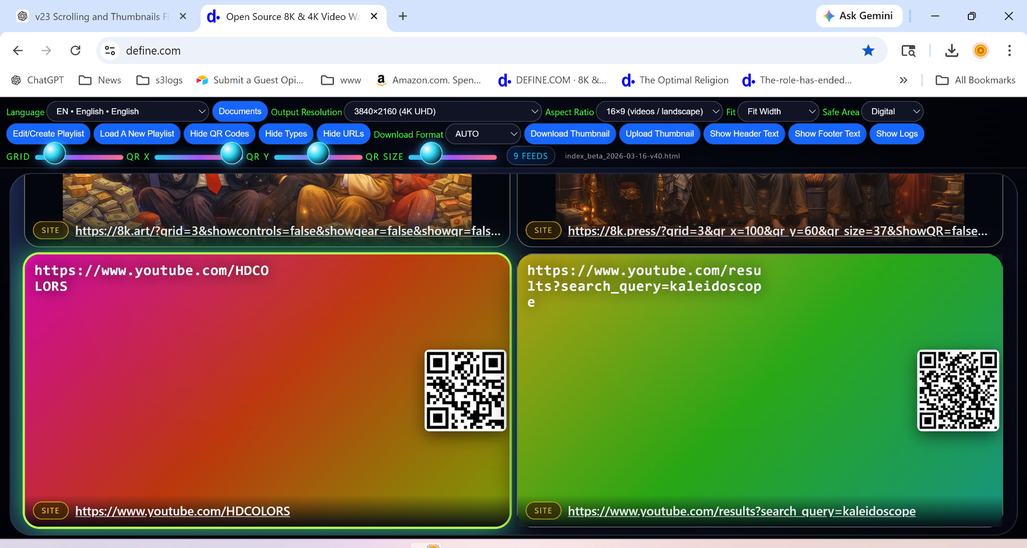
Task: Click the 9 FEEDS badge
Action: [531, 156]
